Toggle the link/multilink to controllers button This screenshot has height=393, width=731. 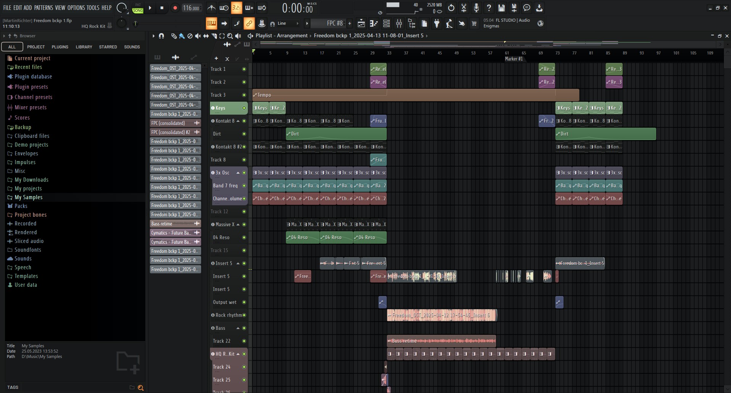(249, 24)
